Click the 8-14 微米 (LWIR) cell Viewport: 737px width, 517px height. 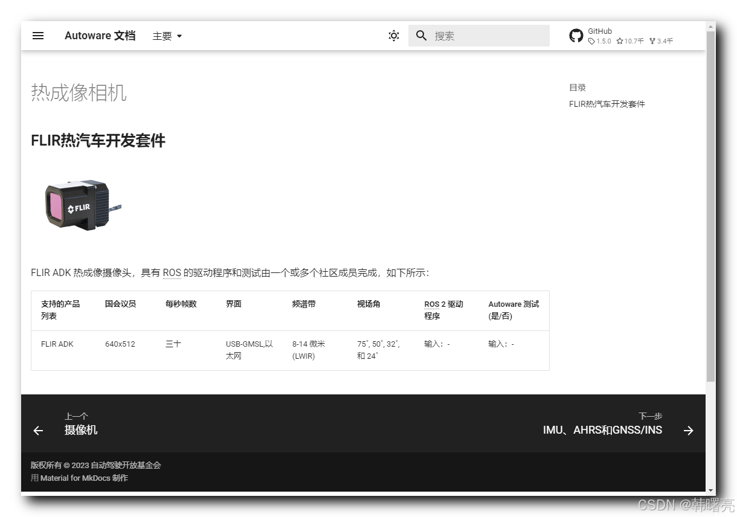tap(309, 350)
